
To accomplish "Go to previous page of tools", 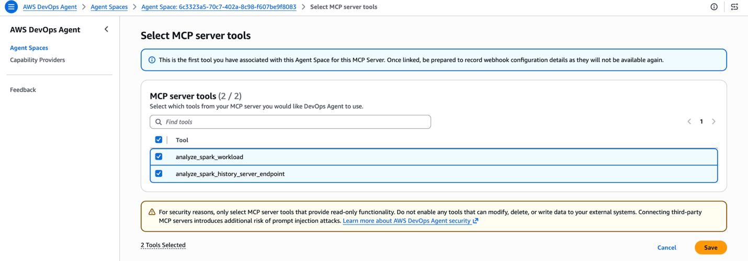I will pos(689,122).
